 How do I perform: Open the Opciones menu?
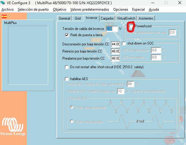pyautogui.click(x=121, y=9)
